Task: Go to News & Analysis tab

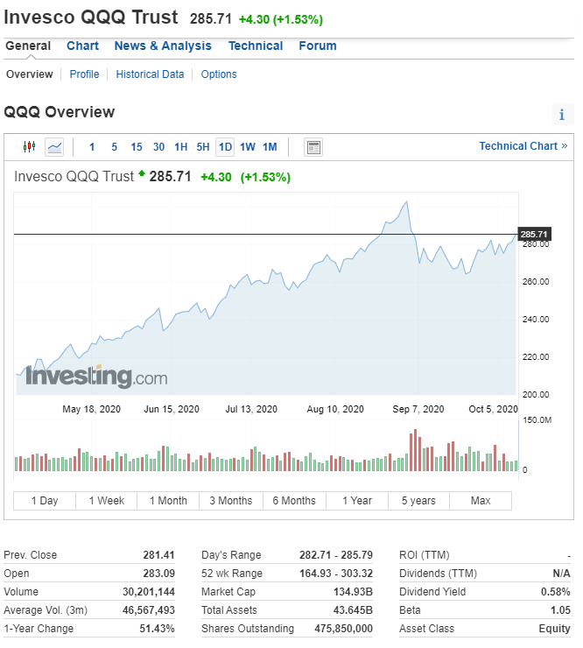Action: 163,46
